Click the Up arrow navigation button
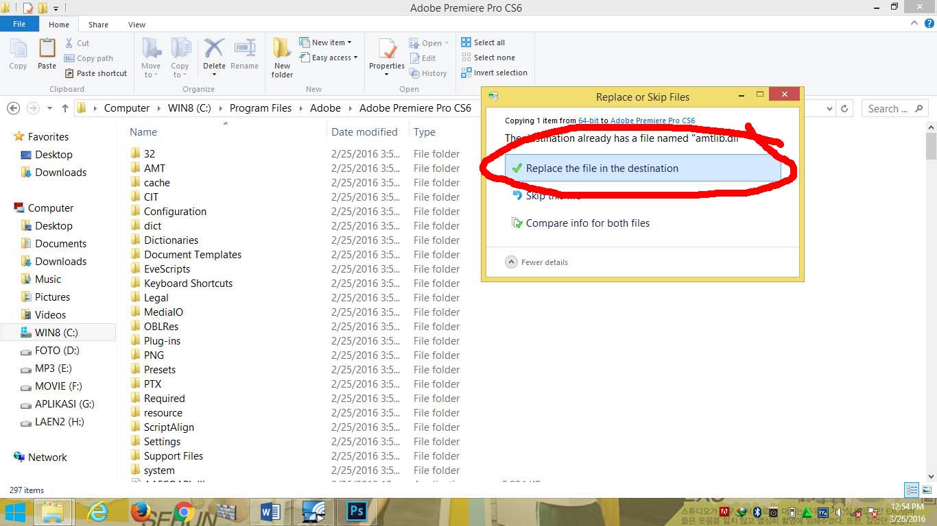 [x=65, y=108]
